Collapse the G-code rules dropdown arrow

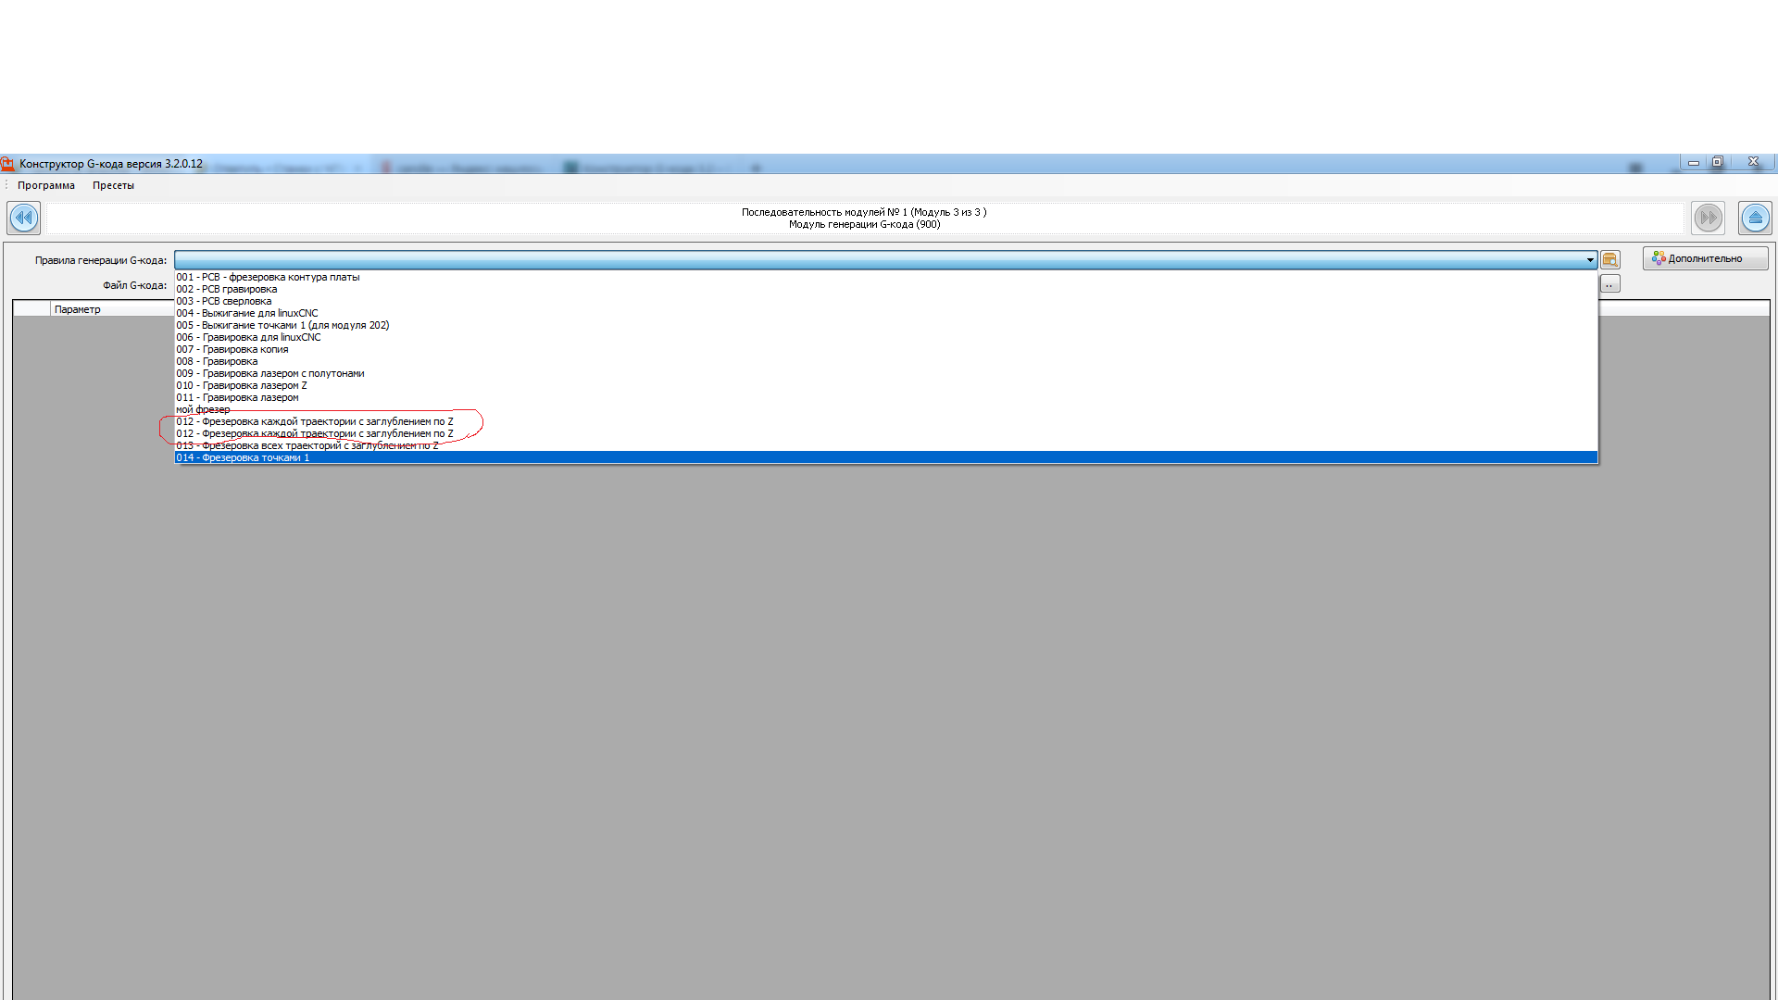point(1590,260)
